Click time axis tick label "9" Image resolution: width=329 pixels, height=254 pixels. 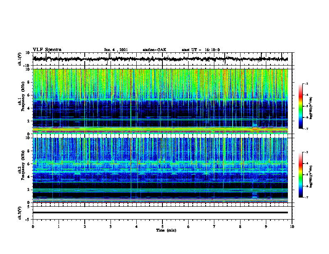(266, 227)
